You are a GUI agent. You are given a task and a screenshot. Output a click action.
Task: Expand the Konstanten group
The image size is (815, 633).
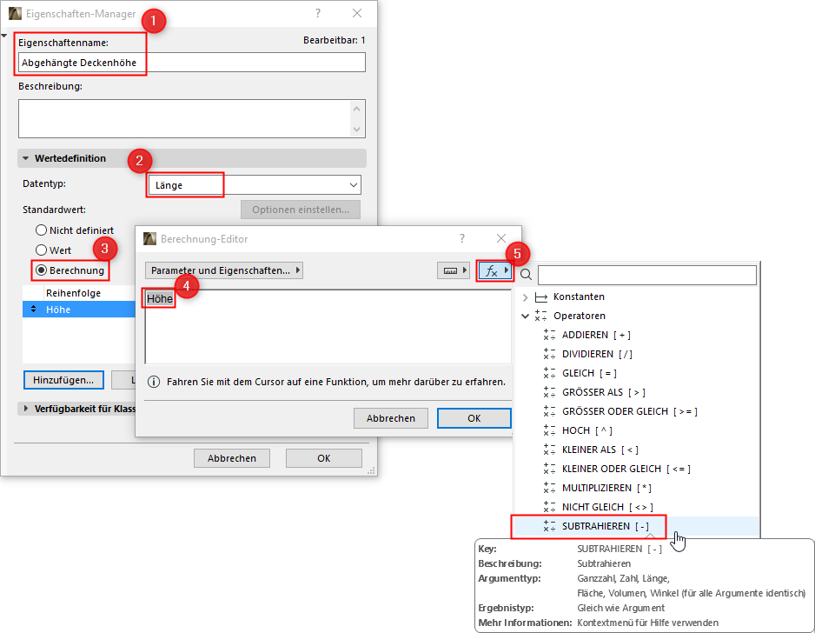(x=525, y=297)
